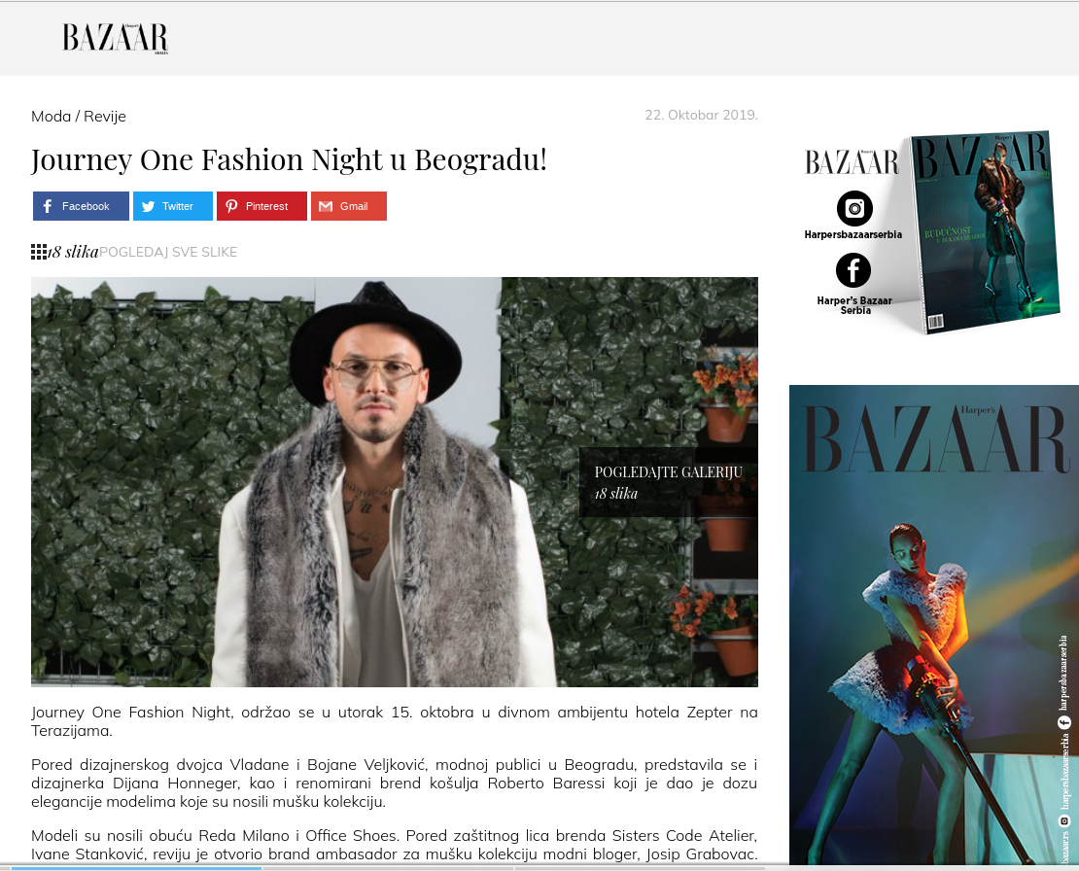1079x871 pixels.
Task: Click the Harpersbazaarserbia Instagram handle text
Action: point(853,234)
